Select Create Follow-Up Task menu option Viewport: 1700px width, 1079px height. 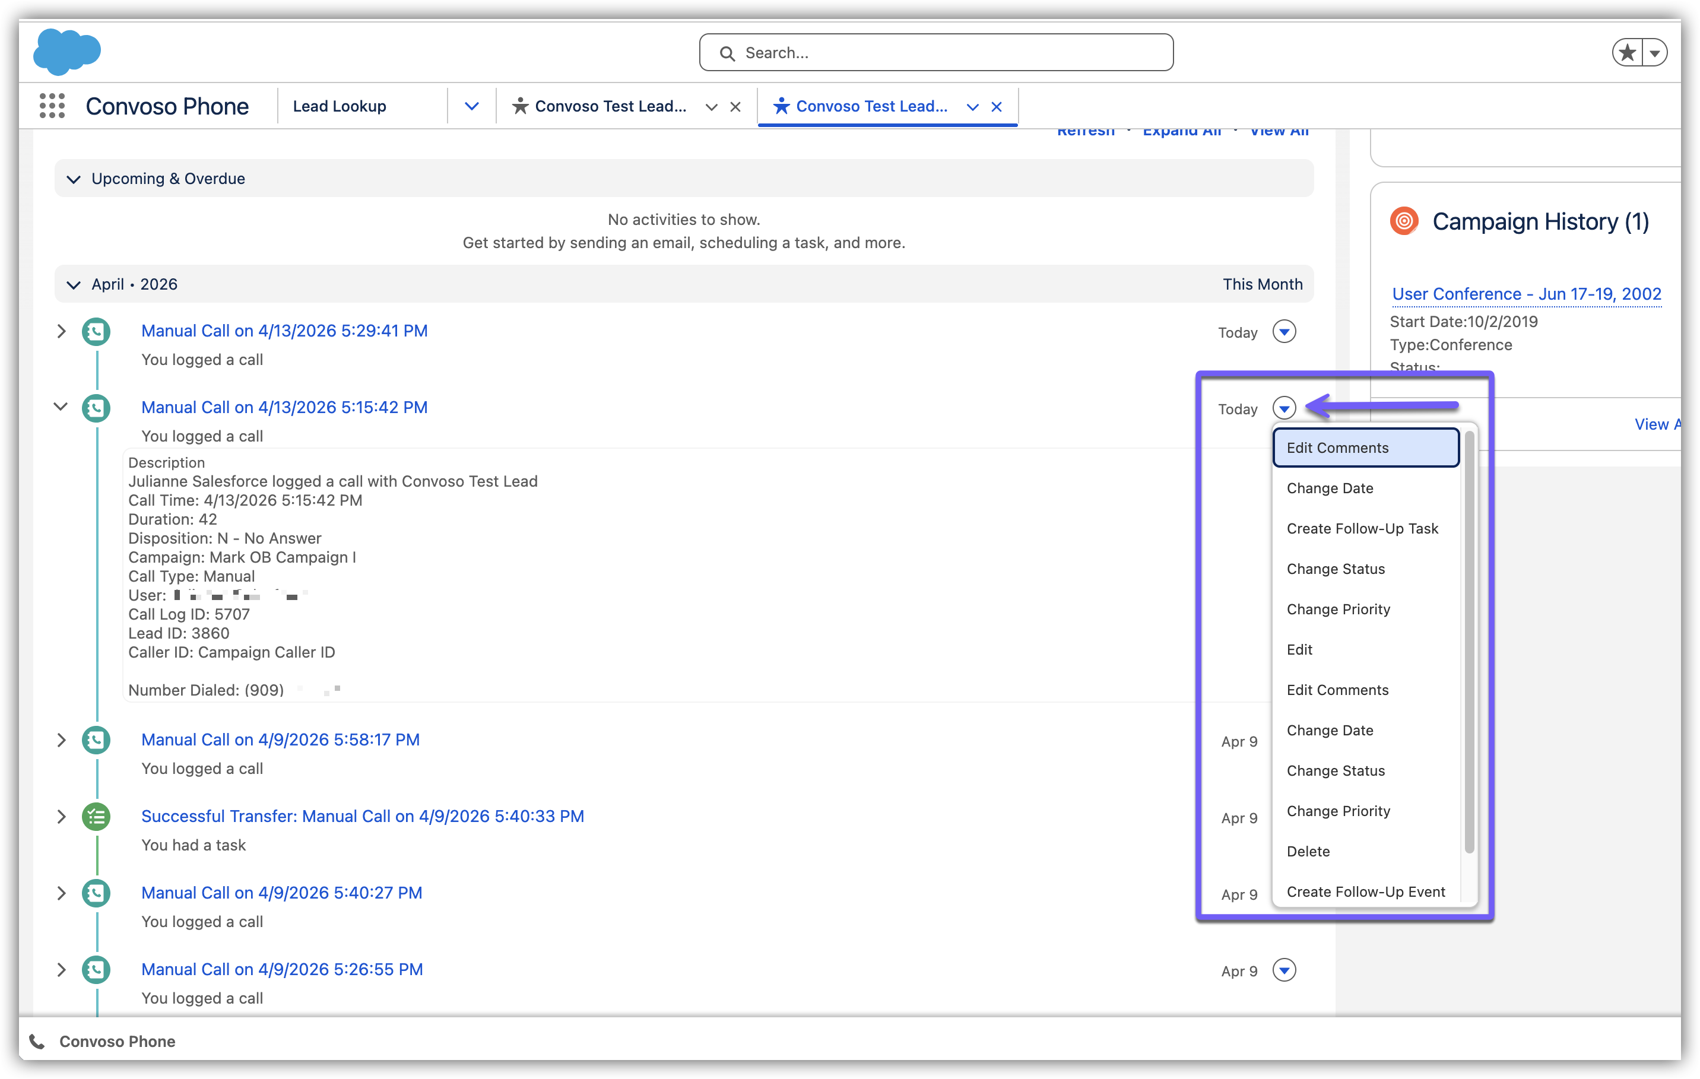[1362, 529]
